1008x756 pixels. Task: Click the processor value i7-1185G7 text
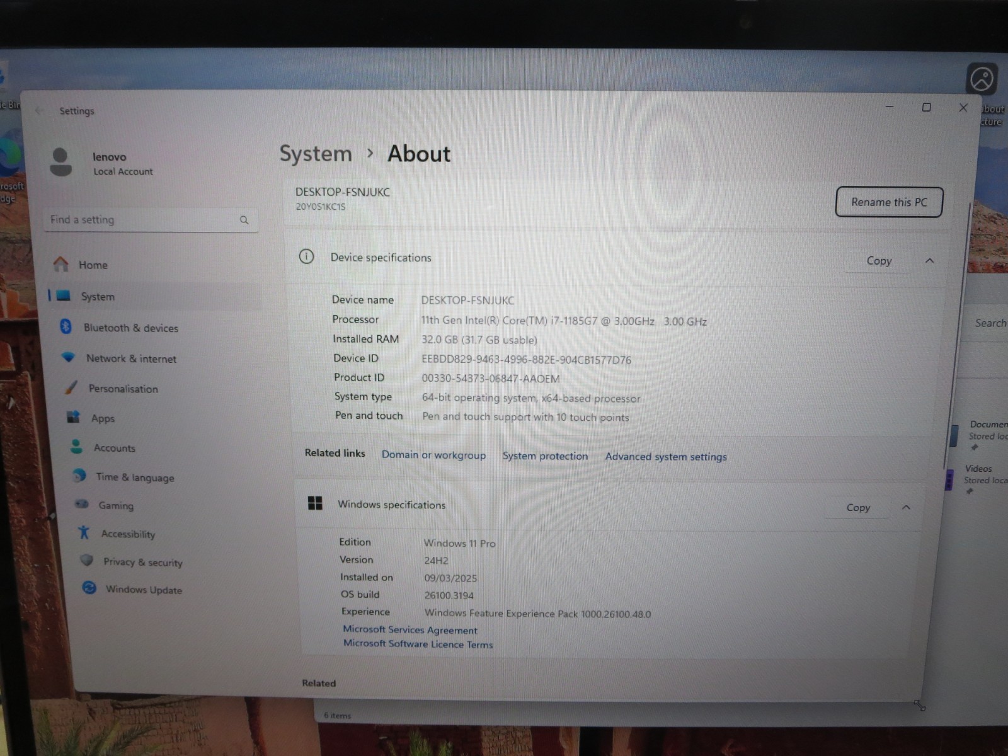(x=564, y=321)
